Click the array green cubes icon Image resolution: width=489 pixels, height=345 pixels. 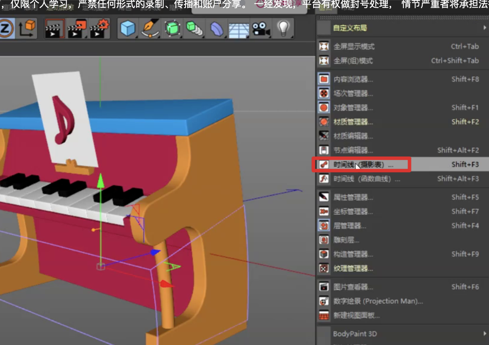195,29
